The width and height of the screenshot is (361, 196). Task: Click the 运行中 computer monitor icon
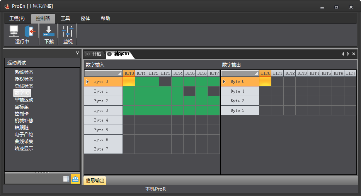14,31
